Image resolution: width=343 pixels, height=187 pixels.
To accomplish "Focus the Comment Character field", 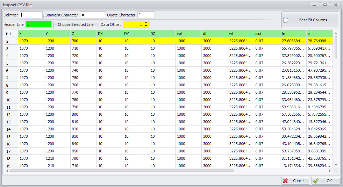I will 93,15.
